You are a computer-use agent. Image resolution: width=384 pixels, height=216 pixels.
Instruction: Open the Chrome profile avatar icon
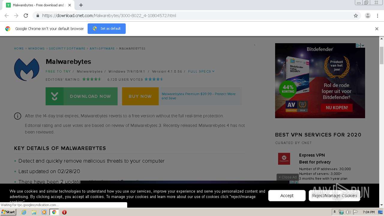368,16
